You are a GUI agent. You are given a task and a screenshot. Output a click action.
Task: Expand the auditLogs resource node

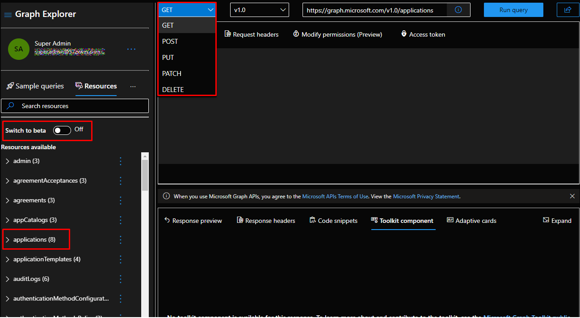click(x=8, y=279)
